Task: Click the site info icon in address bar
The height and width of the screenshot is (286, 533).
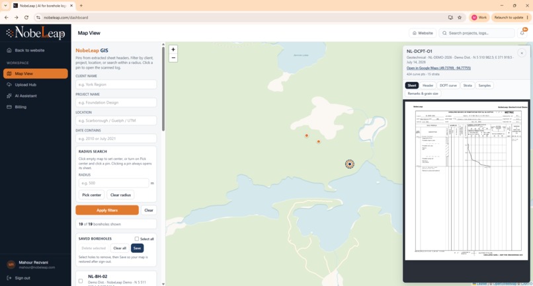Action: click(x=38, y=17)
